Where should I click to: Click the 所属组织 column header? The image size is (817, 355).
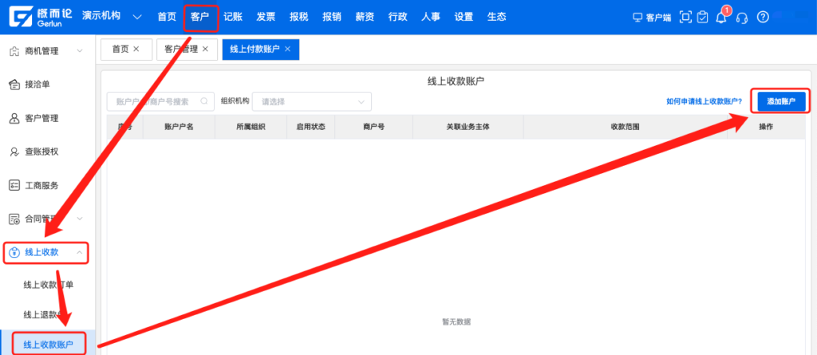251,127
